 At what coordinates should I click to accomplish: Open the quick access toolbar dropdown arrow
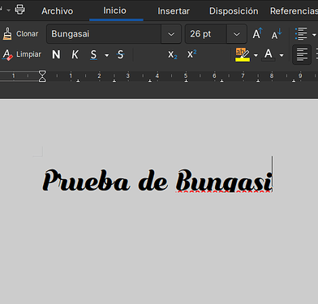[8, 11]
